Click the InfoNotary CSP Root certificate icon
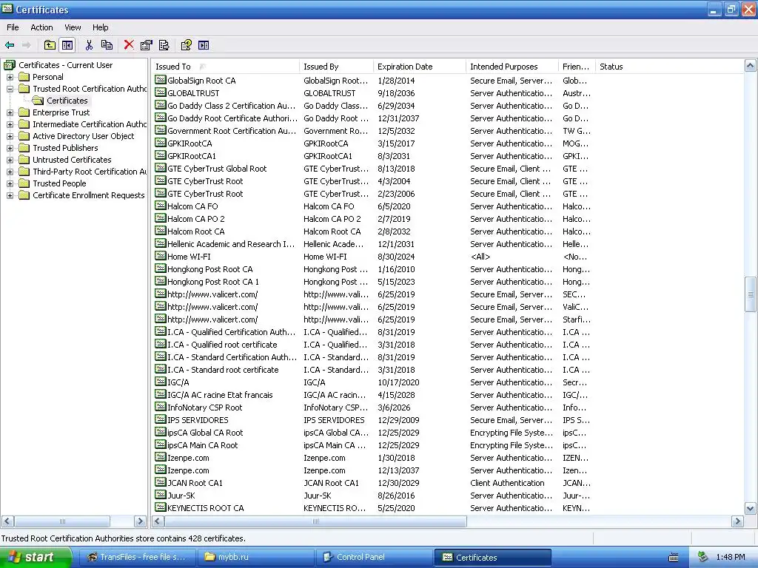This screenshot has width=758, height=568. pyautogui.click(x=161, y=407)
